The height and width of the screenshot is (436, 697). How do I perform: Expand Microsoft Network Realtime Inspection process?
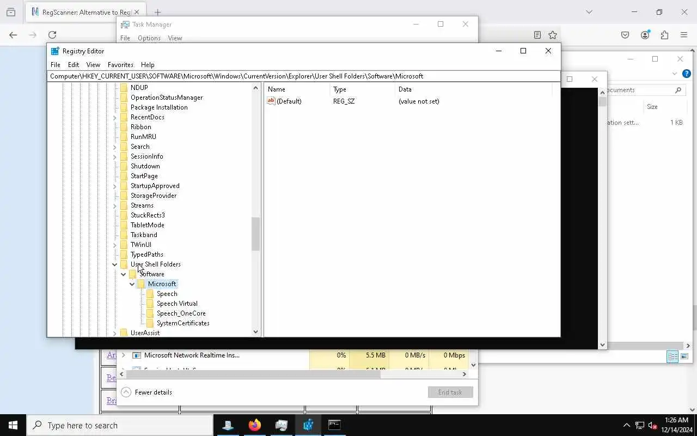coord(123,355)
